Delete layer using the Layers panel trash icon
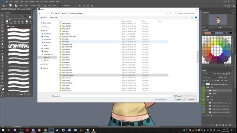The width and height of the screenshot is (237, 133). point(230,125)
